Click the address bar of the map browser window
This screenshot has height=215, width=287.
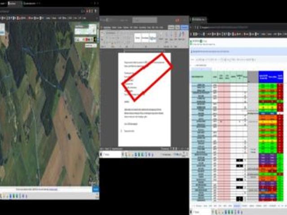[40, 11]
